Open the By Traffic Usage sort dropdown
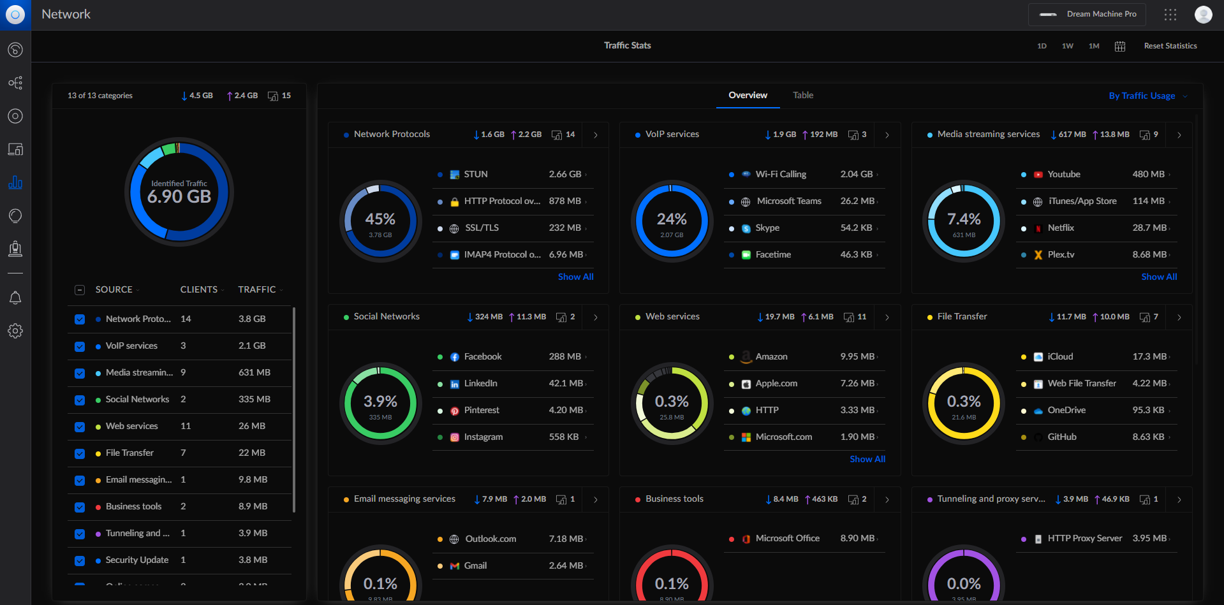Viewport: 1224px width, 605px height. coord(1148,96)
